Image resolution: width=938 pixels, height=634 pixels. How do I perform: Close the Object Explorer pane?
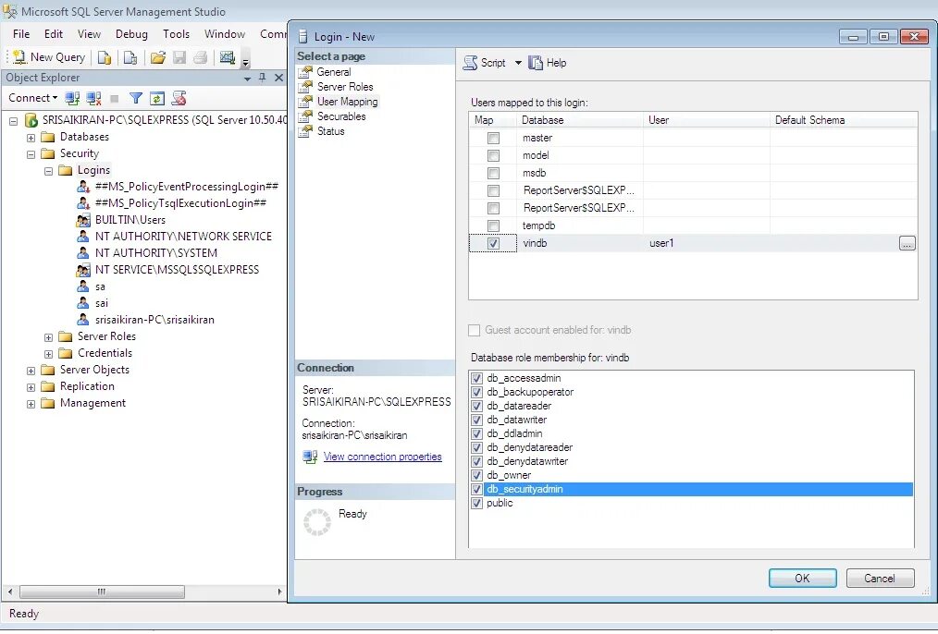click(x=278, y=78)
